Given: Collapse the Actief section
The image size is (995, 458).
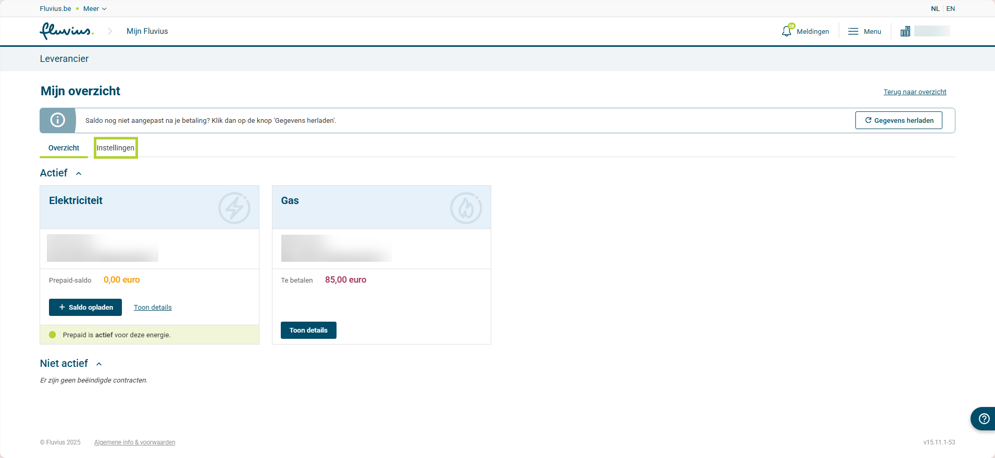Looking at the screenshot, I should coord(79,173).
